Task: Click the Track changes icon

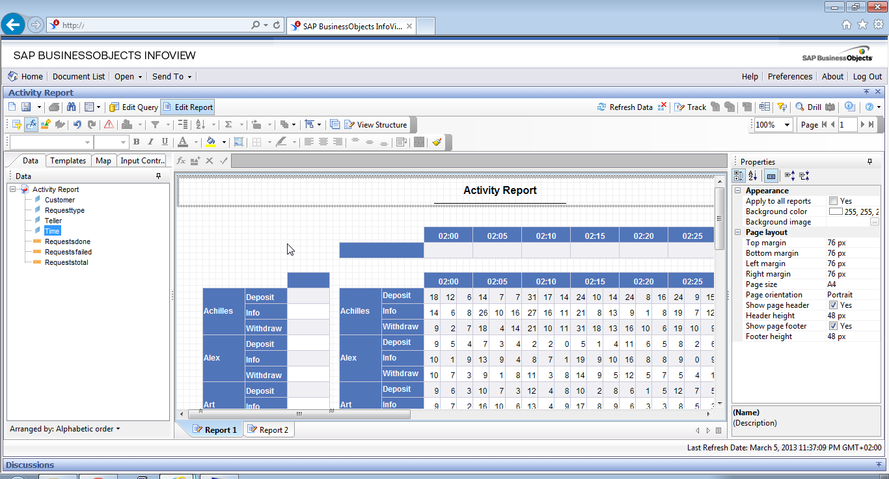Action: pyautogui.click(x=689, y=106)
